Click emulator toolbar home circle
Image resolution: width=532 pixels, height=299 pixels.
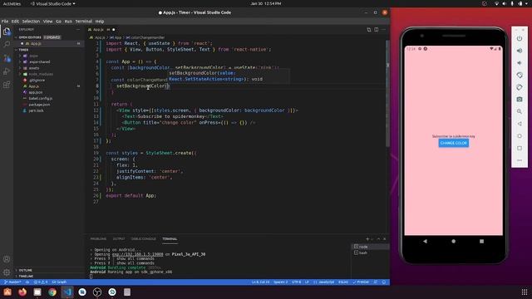point(520,136)
